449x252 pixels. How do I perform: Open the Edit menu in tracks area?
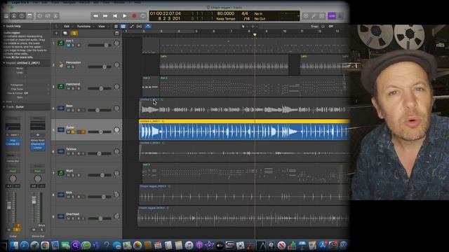coord(67,27)
